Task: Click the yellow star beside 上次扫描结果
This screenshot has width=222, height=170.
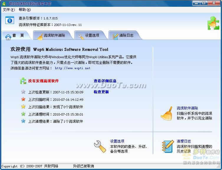Action: click(23, 106)
